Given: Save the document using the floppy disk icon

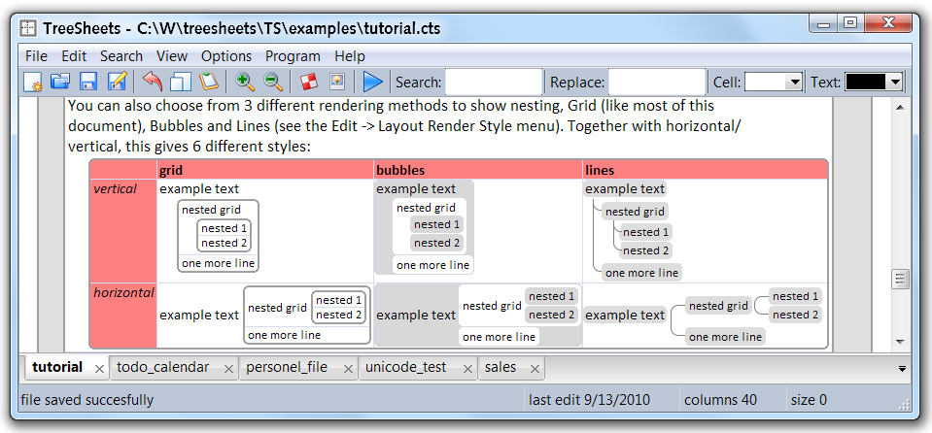Looking at the screenshot, I should [x=88, y=83].
